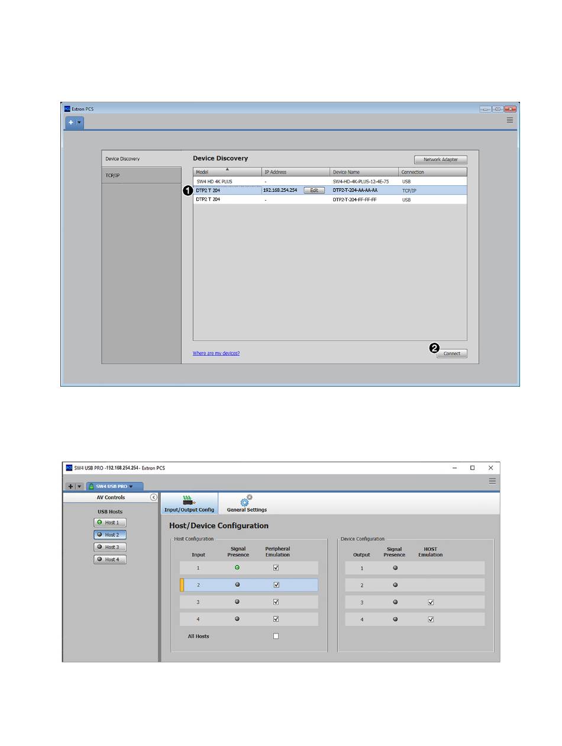Toggle HOST Emulation checkbox for output 3
The height and width of the screenshot is (746, 562).
(431, 602)
